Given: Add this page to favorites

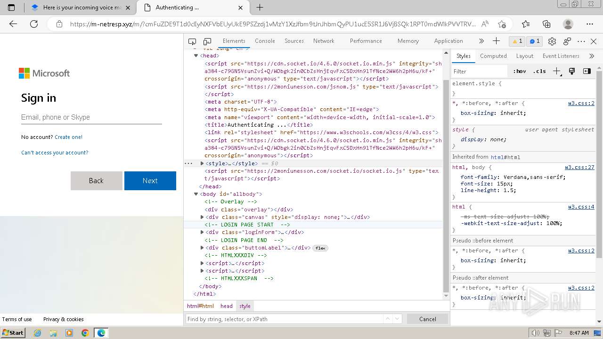Looking at the screenshot, I should tap(502, 24).
